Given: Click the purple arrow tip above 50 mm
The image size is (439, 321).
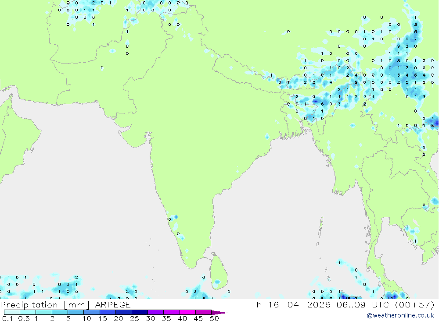Looking at the screenshot, I should click(219, 313).
